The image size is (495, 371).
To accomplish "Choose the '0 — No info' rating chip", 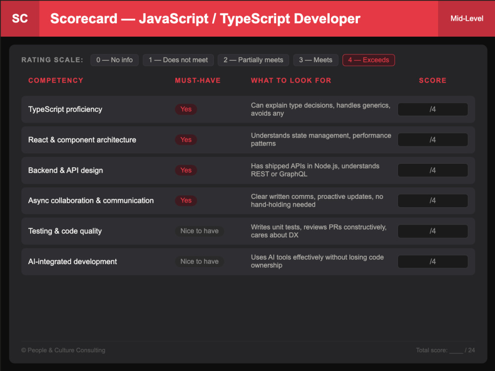I will click(x=114, y=60).
